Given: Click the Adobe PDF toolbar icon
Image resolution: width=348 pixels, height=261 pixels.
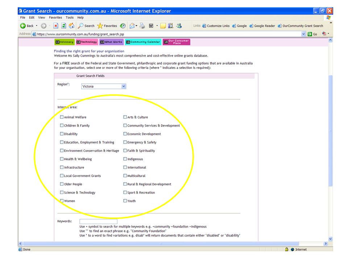Looking at the screenshot, I should tap(324, 34).
